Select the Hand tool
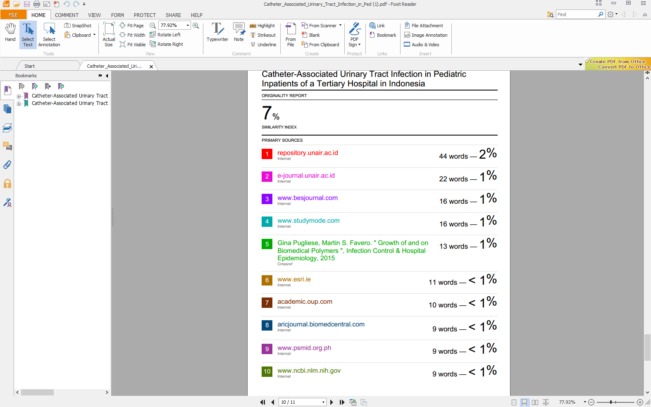 pos(10,32)
